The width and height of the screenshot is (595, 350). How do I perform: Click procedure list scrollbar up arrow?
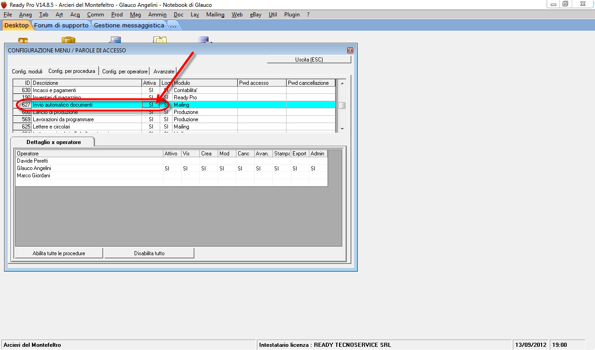(x=342, y=83)
